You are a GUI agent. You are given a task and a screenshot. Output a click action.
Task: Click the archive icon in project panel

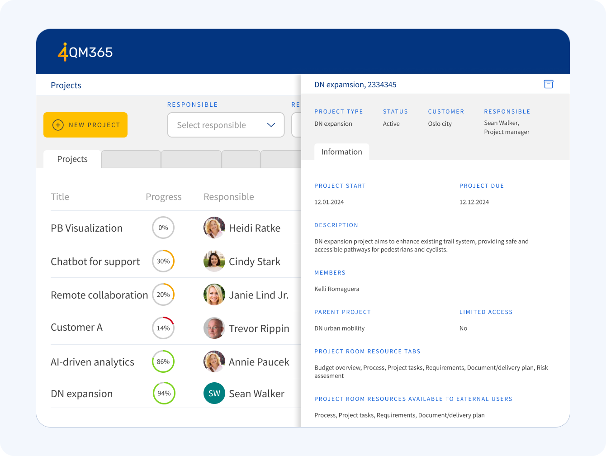tap(548, 84)
